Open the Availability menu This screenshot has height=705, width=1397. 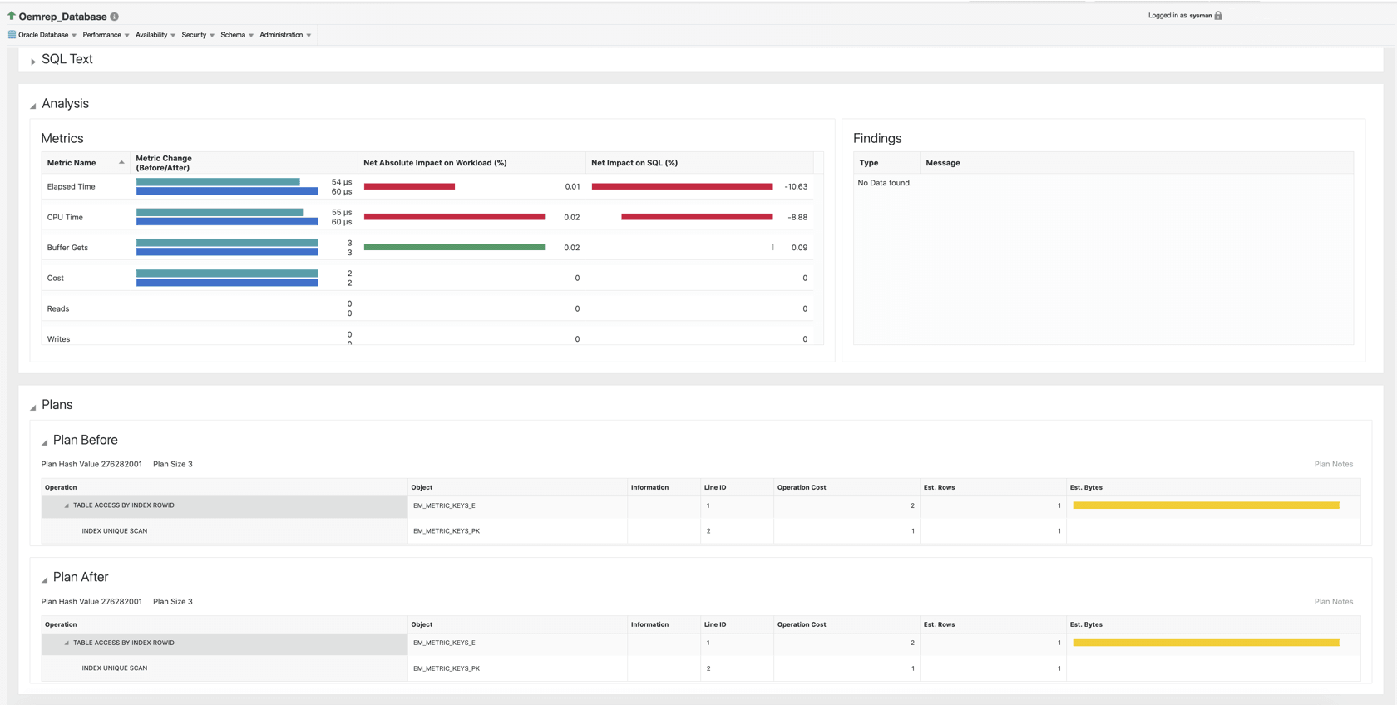pyautogui.click(x=155, y=35)
